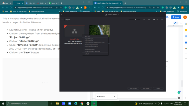Open the Extensions puzzle icon in left Chrome
The width and height of the screenshot is (189, 106).
81,8
